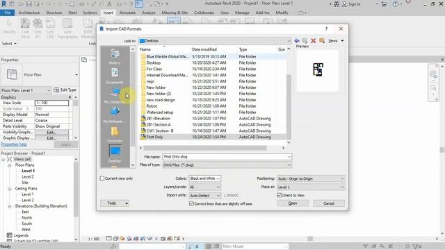
Task: Open the Place at dropdown
Action: tap(311, 187)
